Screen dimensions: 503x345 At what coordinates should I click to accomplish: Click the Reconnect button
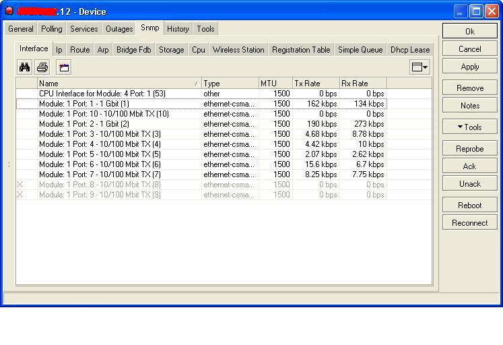click(x=469, y=223)
